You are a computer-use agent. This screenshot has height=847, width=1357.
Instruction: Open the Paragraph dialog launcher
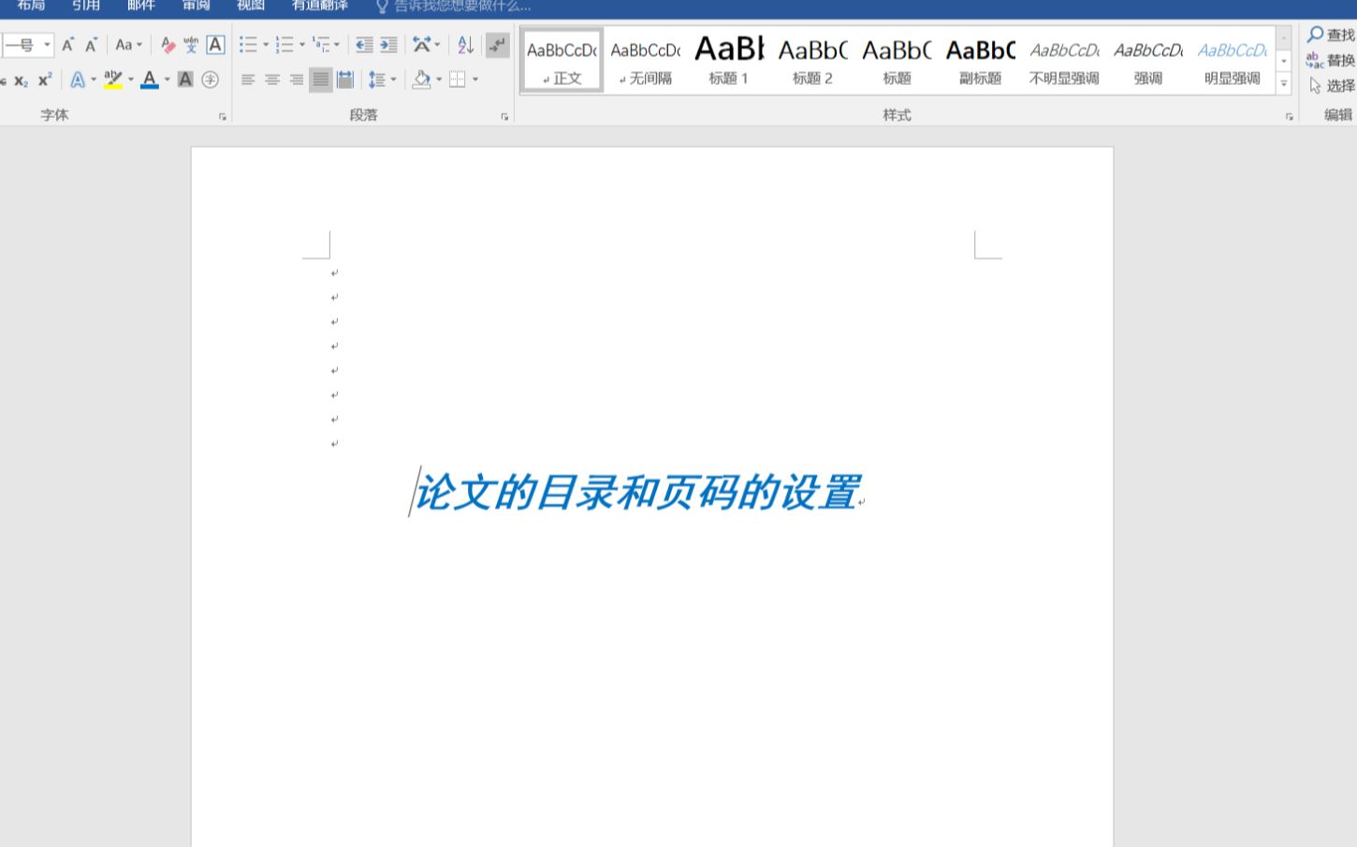point(504,117)
